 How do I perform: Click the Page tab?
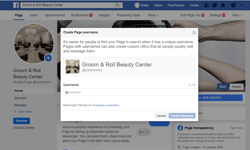(19, 15)
